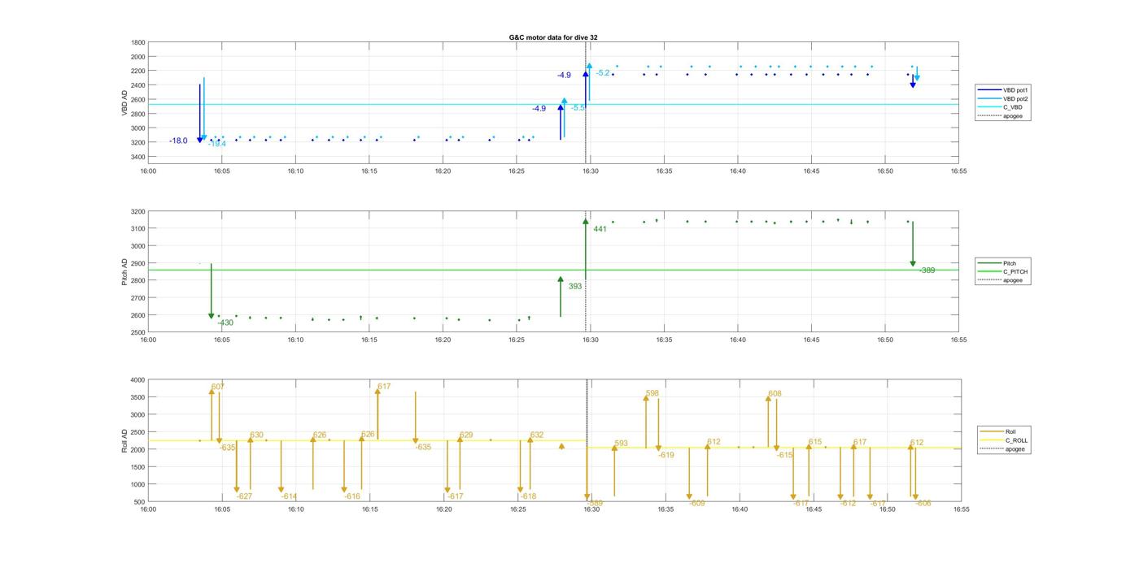Screen dimensions: 1139x563
Task: Click the '-614' roll data label
Action: pyautogui.click(x=289, y=496)
